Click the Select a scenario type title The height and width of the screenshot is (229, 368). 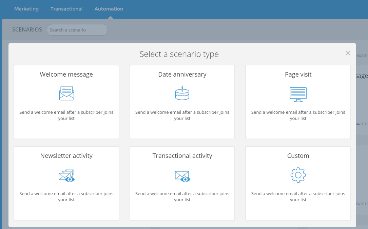[x=179, y=54]
